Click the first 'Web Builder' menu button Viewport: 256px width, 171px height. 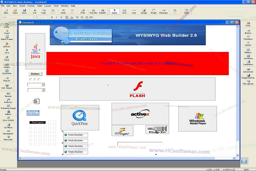click(x=75, y=135)
